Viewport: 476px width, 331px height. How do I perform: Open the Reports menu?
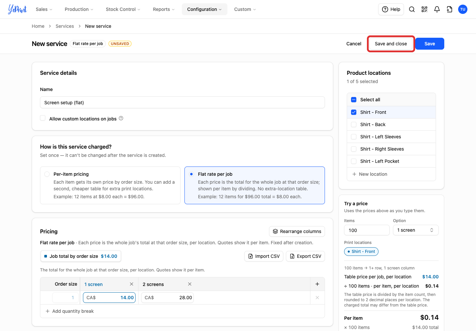[164, 9]
